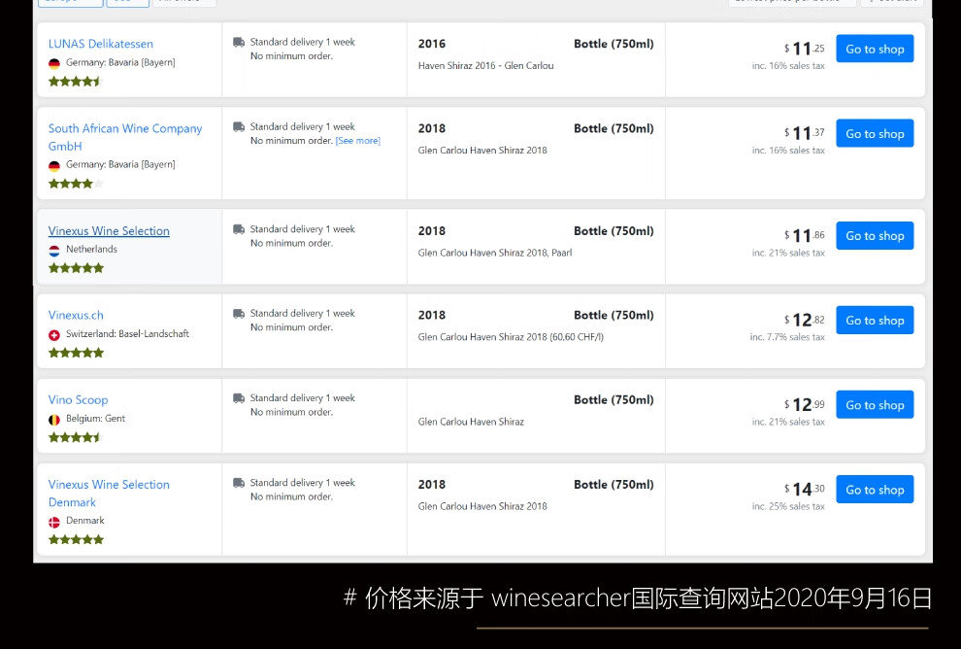Image resolution: width=961 pixels, height=649 pixels.
Task: Click 'Bottle (750ml)' in Vino Scoop row
Action: (x=613, y=399)
